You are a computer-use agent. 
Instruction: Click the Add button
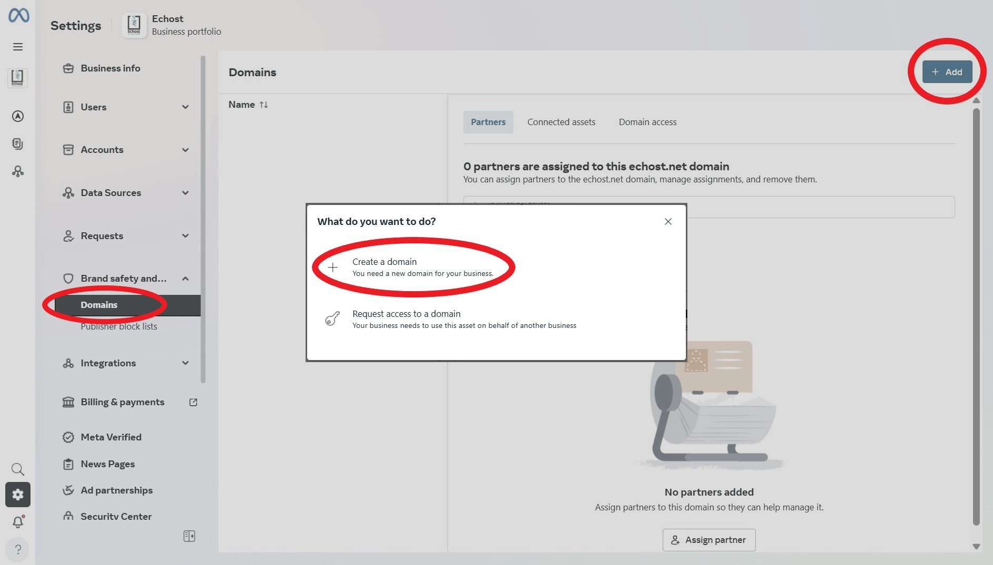point(947,72)
